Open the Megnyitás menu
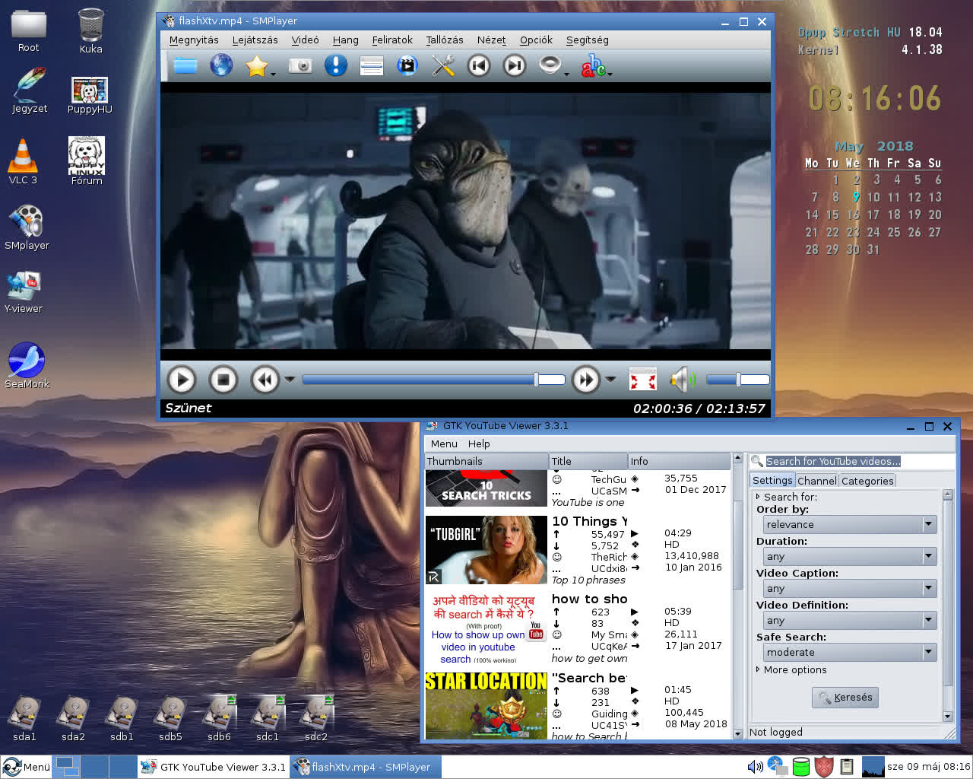 [x=194, y=40]
